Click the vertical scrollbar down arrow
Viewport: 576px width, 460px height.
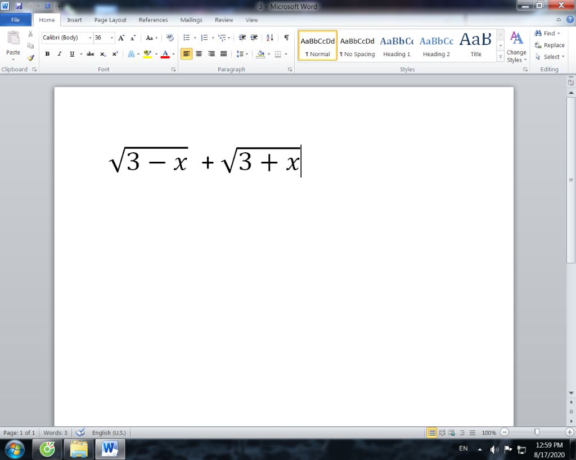571,393
